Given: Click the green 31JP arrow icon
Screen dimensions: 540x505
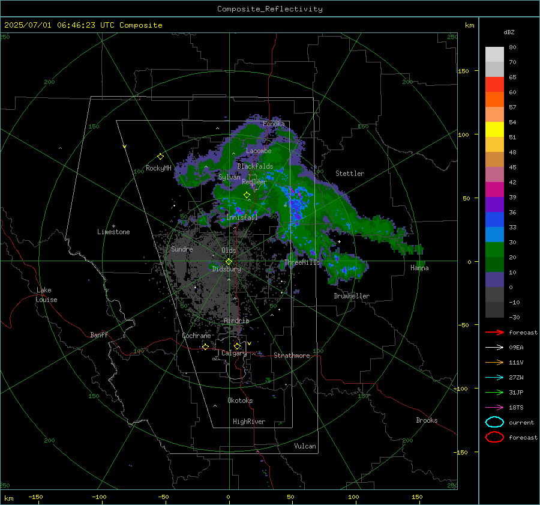Looking at the screenshot, I should 494,392.
